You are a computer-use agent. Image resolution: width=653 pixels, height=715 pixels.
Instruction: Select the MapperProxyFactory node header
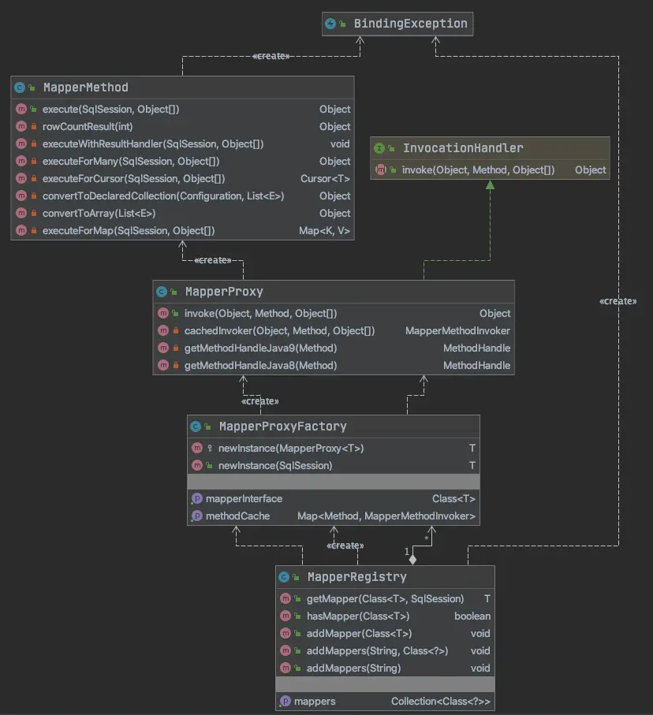[334, 426]
